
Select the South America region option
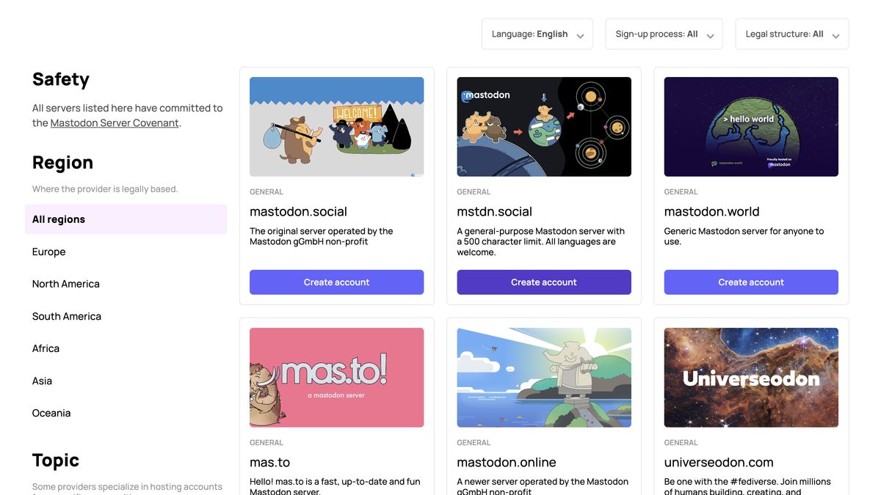(x=67, y=315)
